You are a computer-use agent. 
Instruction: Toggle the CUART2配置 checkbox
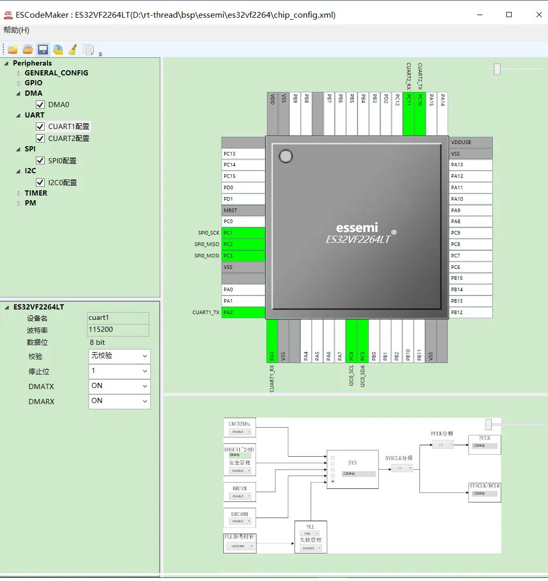tap(41, 138)
